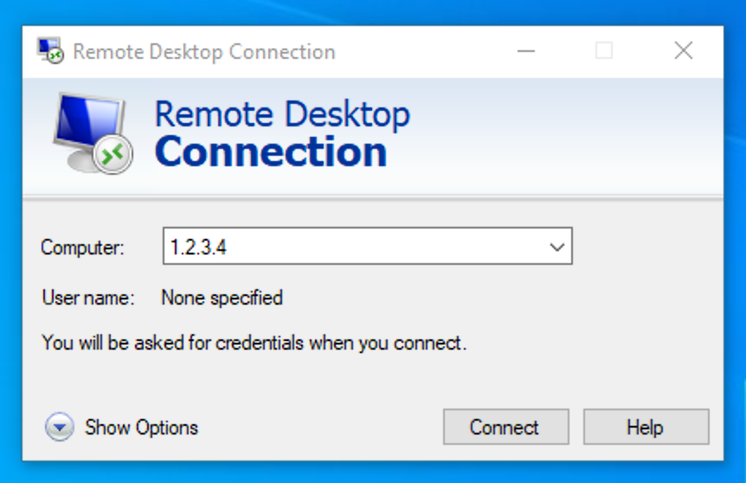Close the Remote Desktop Connection window

(683, 50)
